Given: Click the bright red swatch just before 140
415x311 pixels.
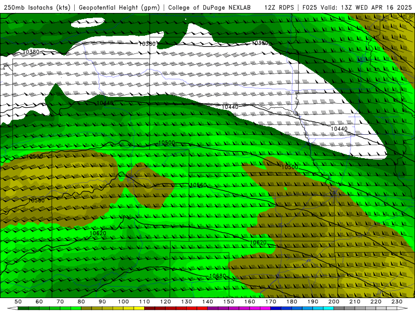Looking at the screenshot, I should click(202, 308).
